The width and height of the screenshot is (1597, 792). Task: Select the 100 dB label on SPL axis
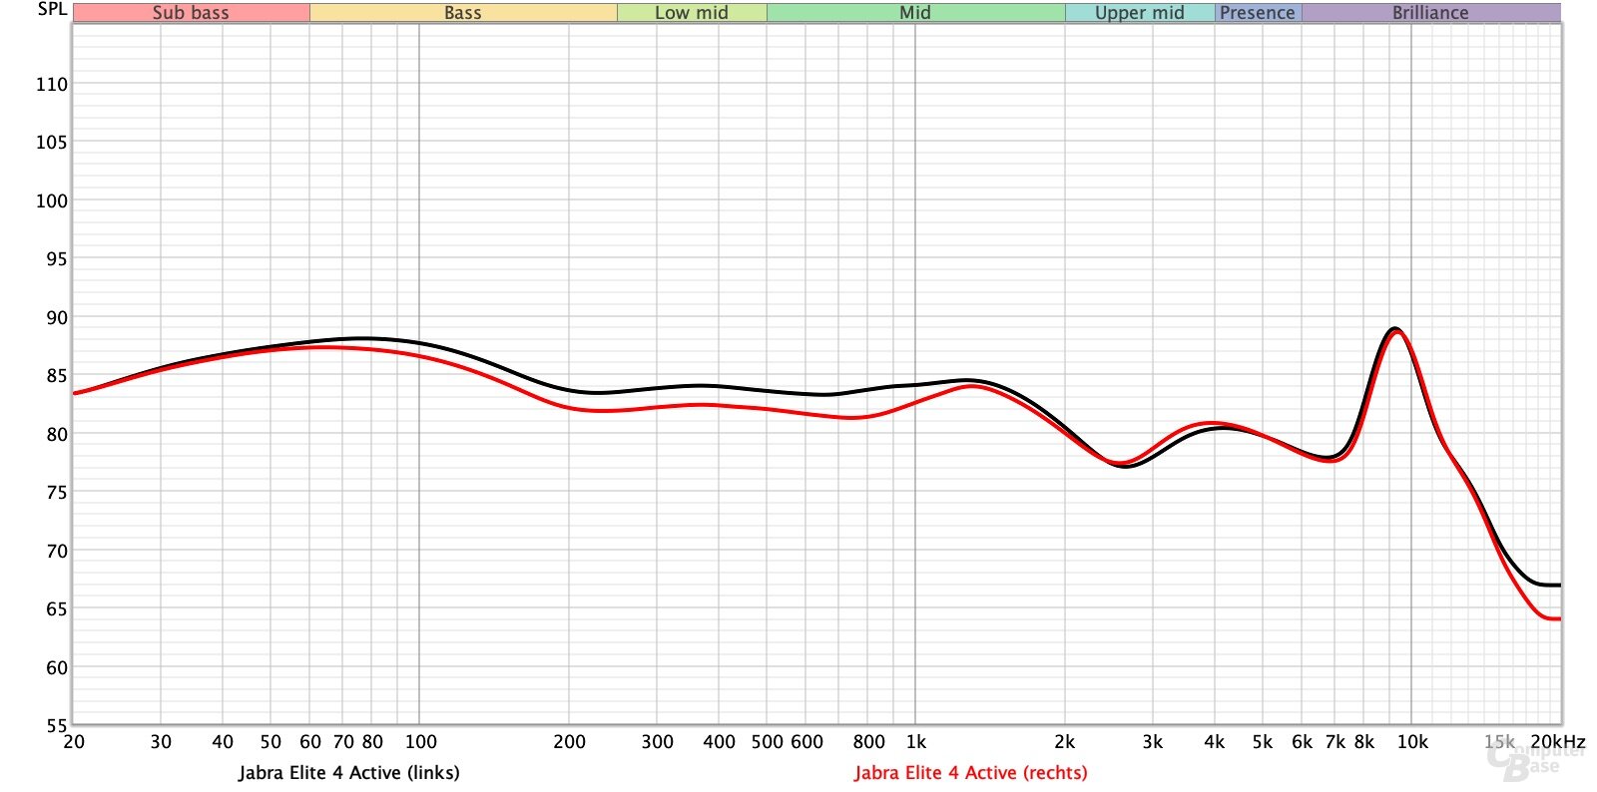pos(52,200)
